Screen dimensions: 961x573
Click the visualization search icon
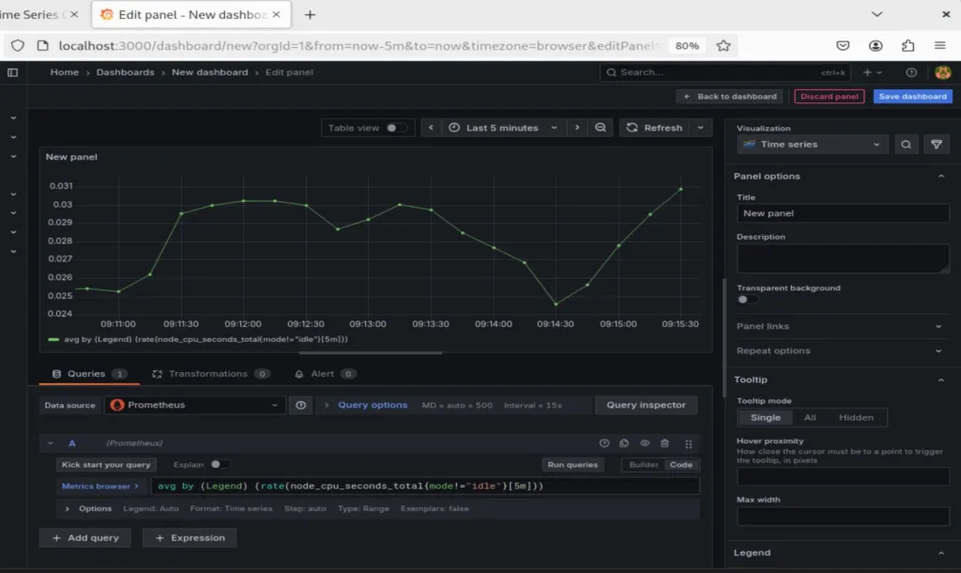(x=907, y=145)
